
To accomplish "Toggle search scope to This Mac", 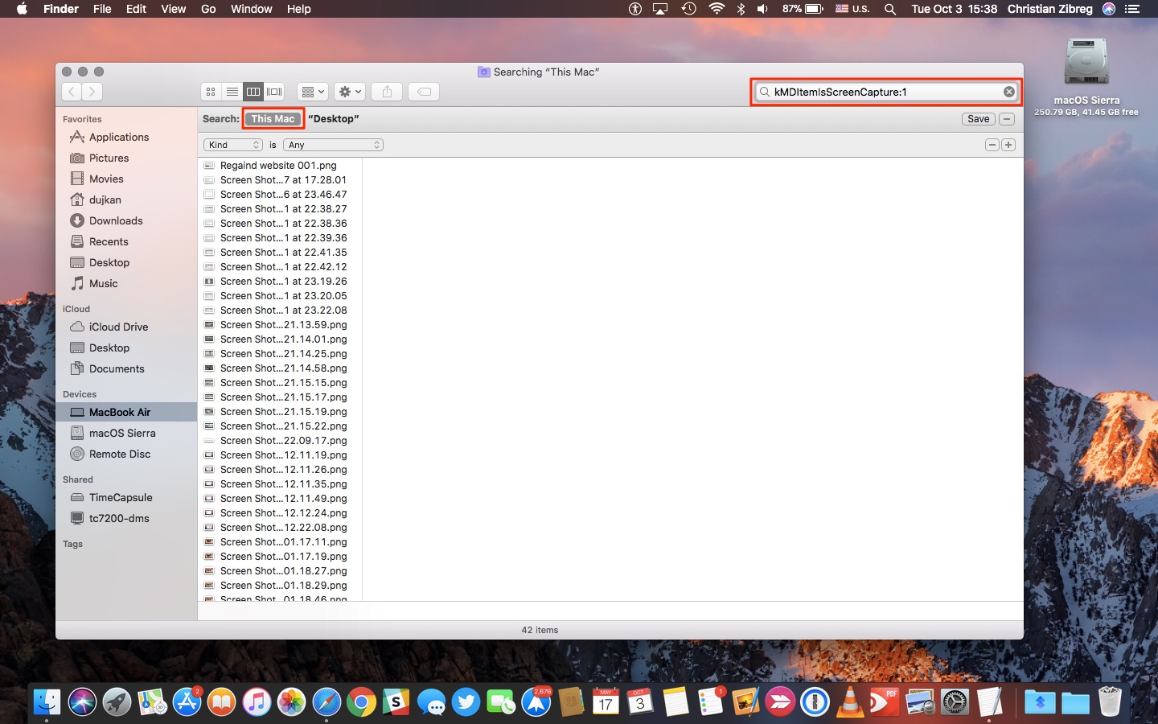I will pyautogui.click(x=273, y=119).
